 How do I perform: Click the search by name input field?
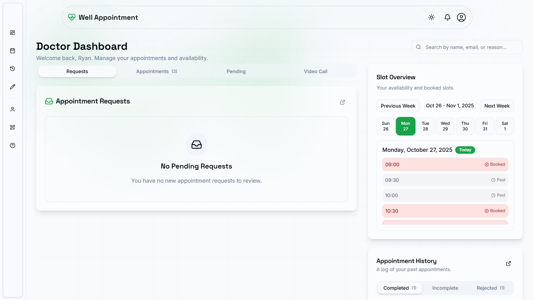(470, 47)
